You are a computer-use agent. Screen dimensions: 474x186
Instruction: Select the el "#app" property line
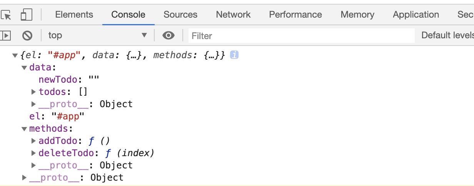(57, 116)
